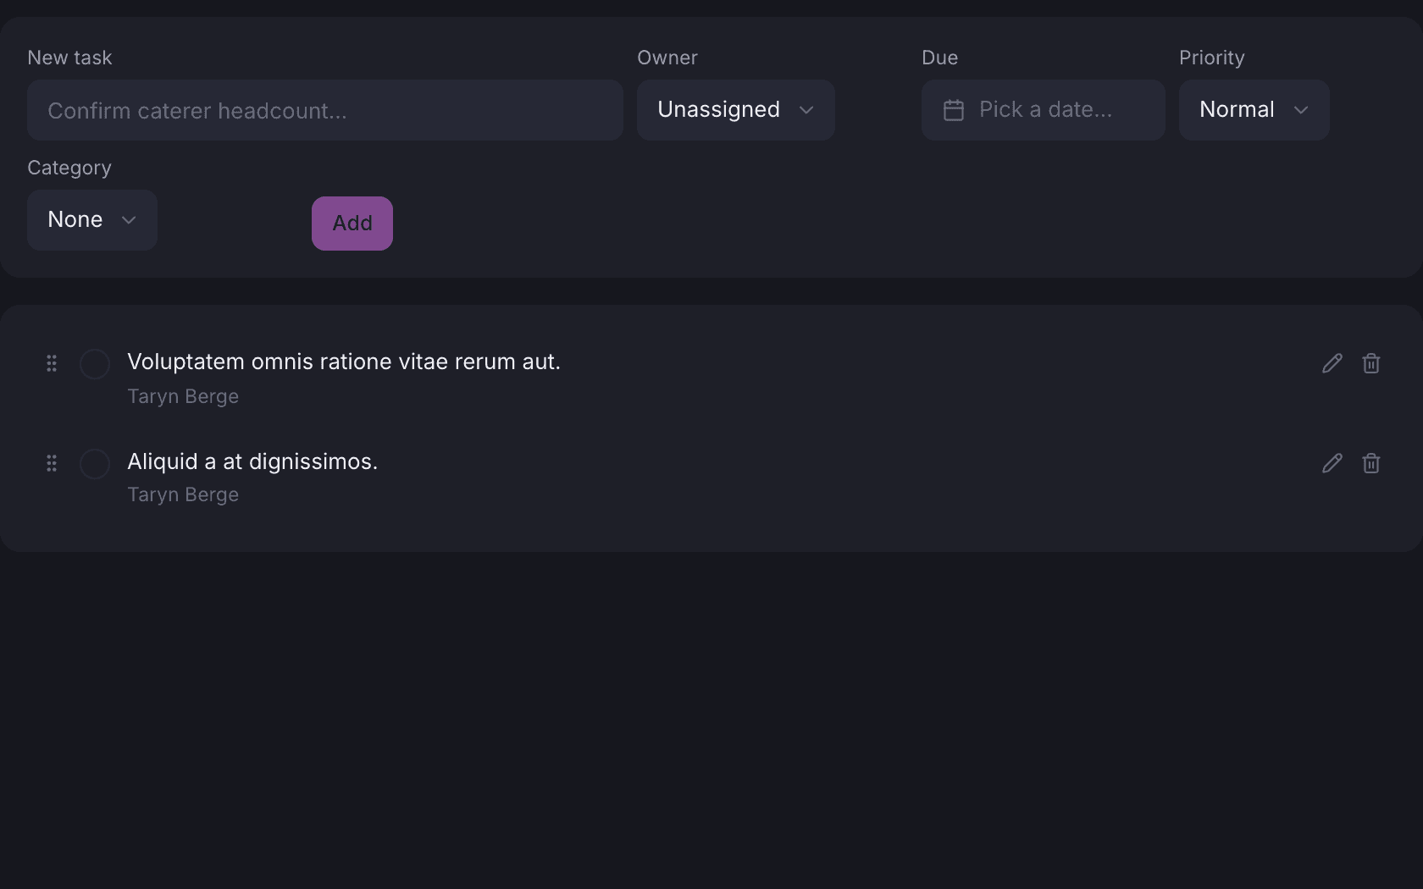The height and width of the screenshot is (889, 1423).
Task: Delete the 'Voluptatem omnis ratione' task
Action: [x=1371, y=363]
